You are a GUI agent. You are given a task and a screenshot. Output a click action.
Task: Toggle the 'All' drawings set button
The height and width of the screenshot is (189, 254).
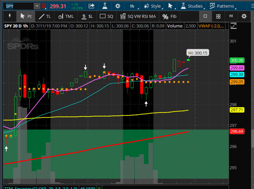(231, 16)
